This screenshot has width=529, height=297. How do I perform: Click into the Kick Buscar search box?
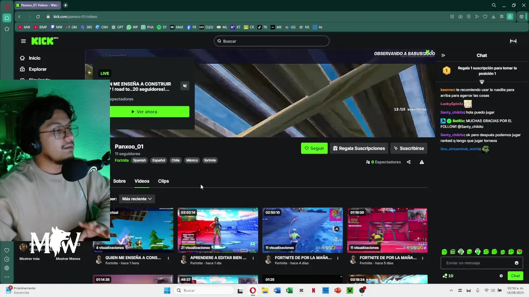pyautogui.click(x=272, y=41)
